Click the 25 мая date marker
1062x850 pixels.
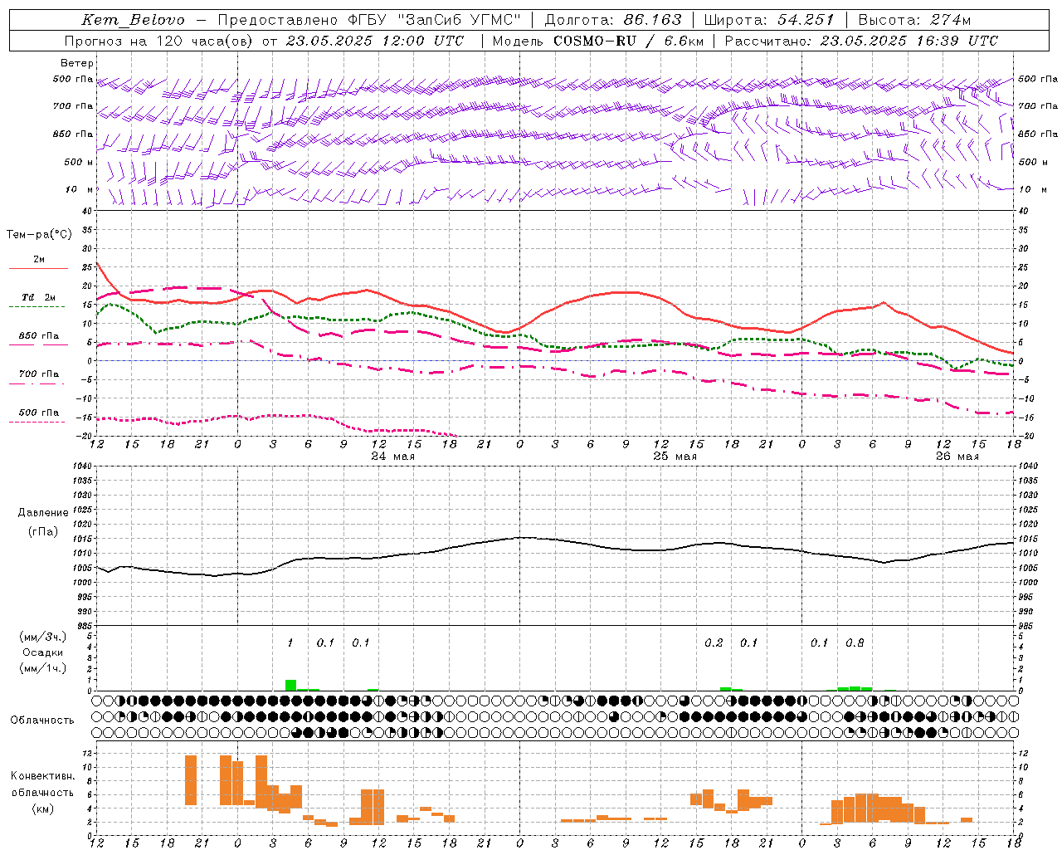click(x=675, y=456)
